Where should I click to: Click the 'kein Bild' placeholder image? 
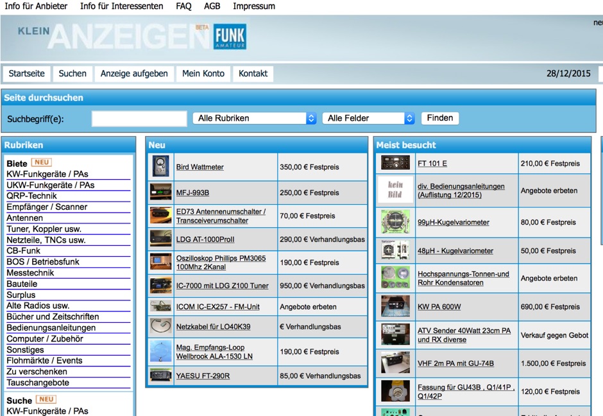(395, 190)
